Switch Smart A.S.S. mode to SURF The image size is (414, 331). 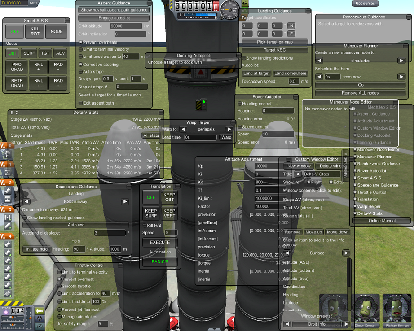coord(29,53)
